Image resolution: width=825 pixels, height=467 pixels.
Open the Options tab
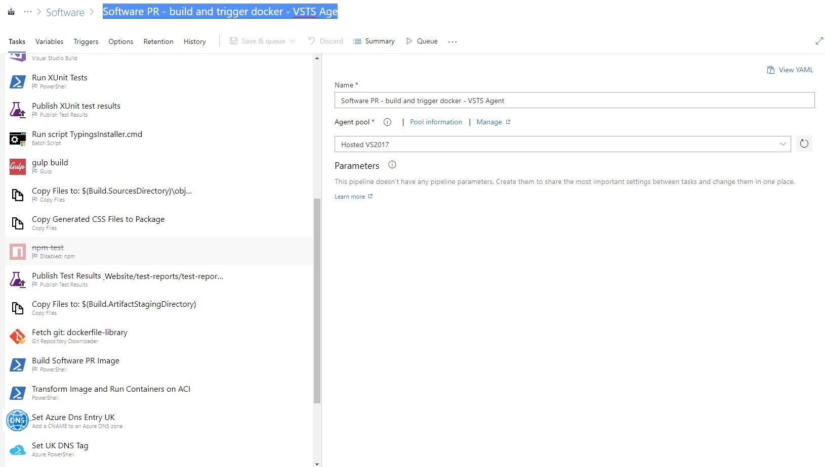tap(121, 41)
